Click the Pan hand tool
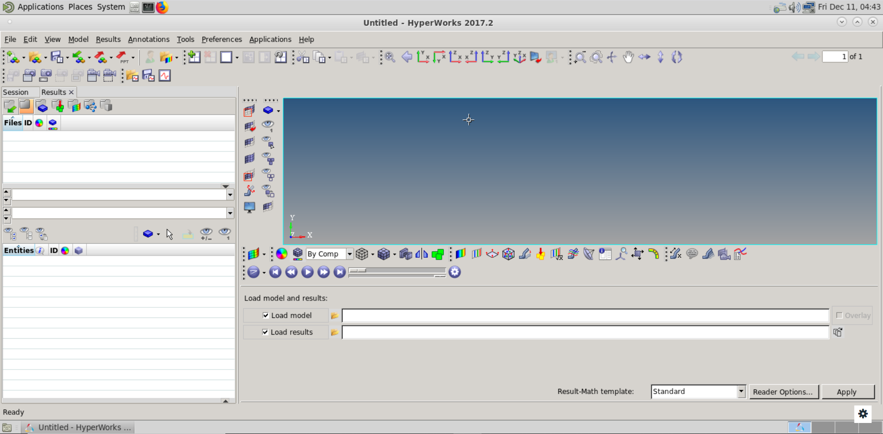The image size is (883, 434). 628,57
